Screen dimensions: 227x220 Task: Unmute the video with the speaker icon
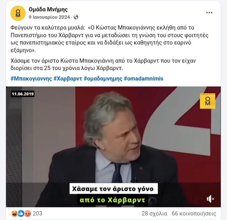210,199
